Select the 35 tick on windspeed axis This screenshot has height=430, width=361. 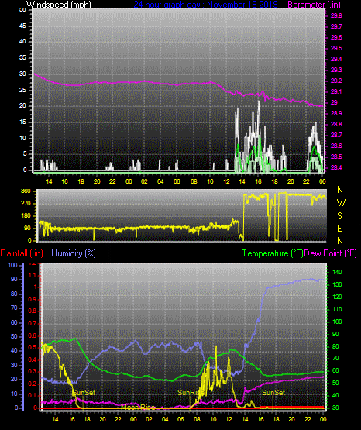click(x=22, y=58)
